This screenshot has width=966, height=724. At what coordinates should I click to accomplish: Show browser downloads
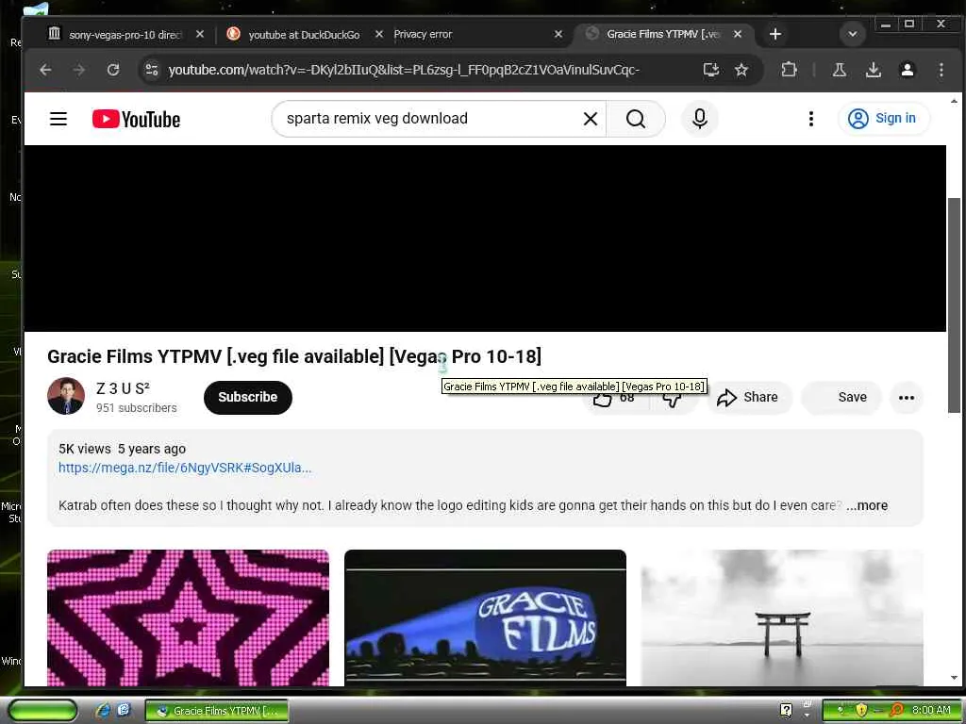[x=873, y=70]
